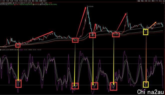Select the 15分钟 period tab
This screenshot has height=95, width=165.
point(16,1)
